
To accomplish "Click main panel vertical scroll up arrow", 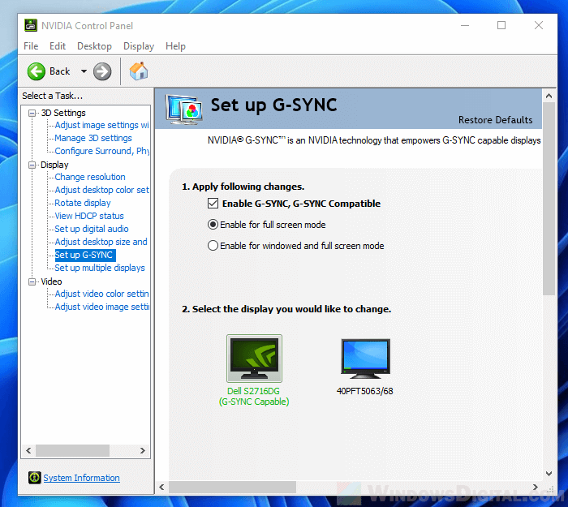I will (x=549, y=96).
